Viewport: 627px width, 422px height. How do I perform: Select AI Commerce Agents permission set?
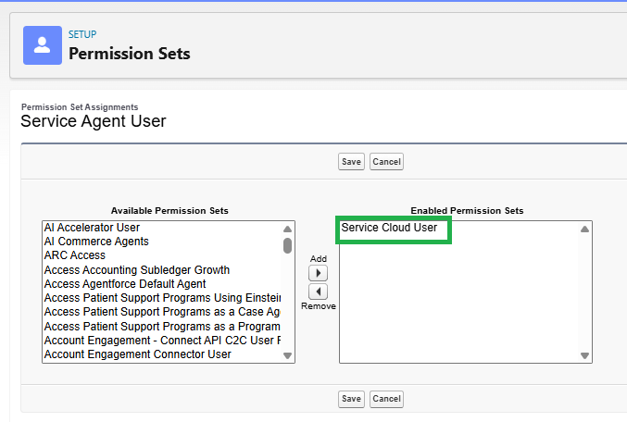point(162,242)
